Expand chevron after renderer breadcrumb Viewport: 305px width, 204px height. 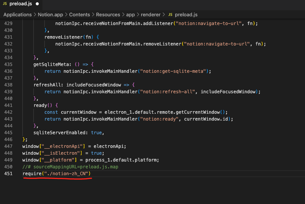coord(164,14)
